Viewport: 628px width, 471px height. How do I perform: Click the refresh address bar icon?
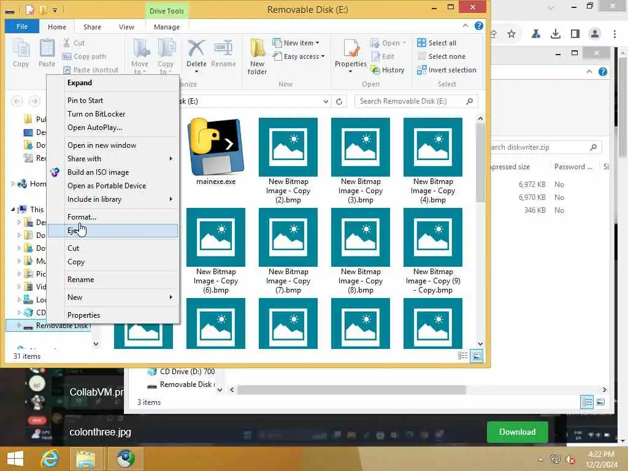339,101
